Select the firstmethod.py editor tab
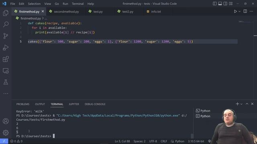257x144 pixels. tap(29, 12)
